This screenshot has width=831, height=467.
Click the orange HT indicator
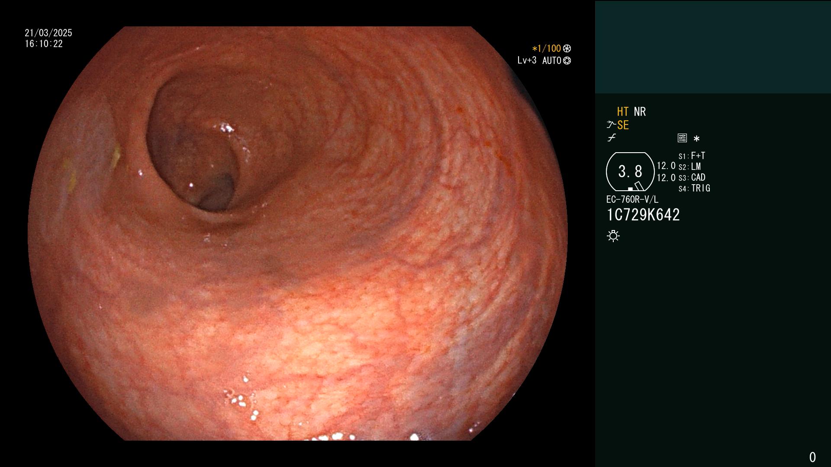click(623, 112)
